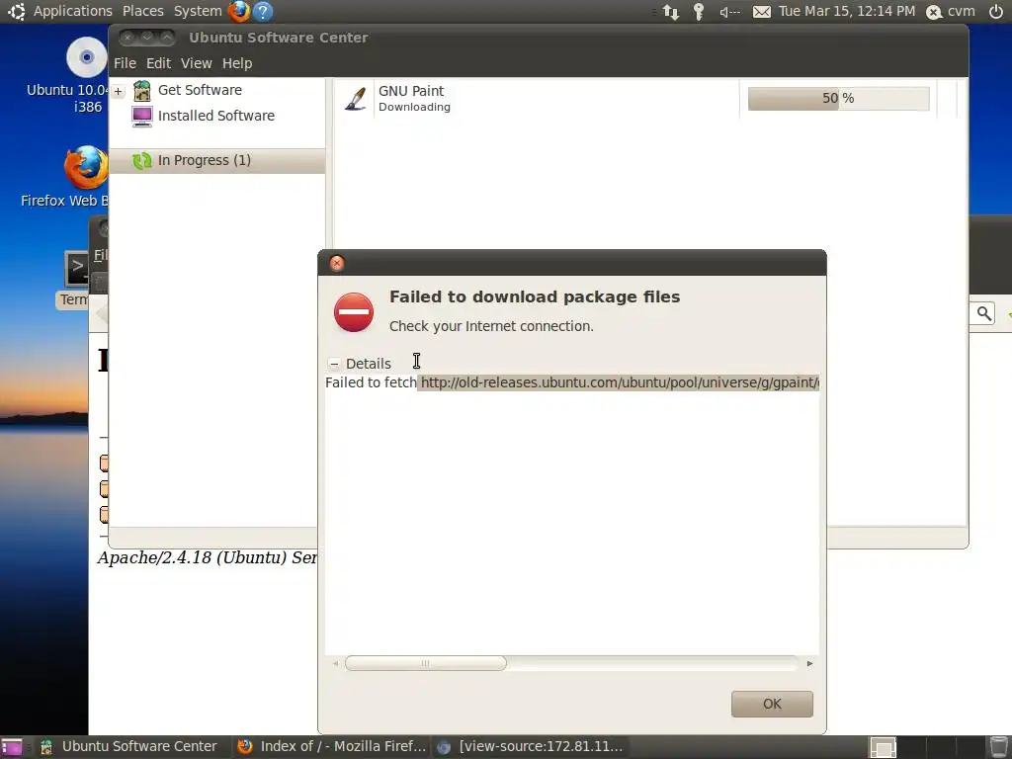The height and width of the screenshot is (759, 1012).
Task: Close the error dialog with red X
Action: [337, 263]
